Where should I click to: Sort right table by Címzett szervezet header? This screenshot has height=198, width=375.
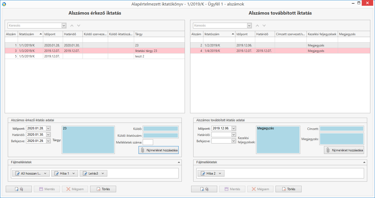(x=291, y=34)
